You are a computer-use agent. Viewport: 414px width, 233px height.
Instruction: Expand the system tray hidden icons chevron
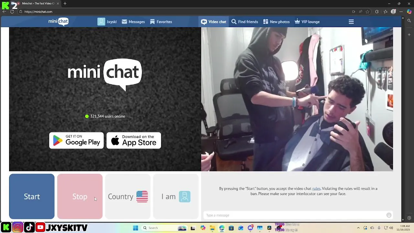[x=358, y=228]
